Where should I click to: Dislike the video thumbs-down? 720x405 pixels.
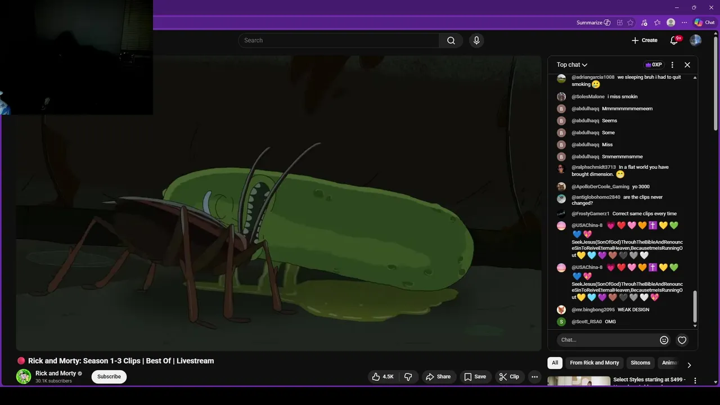click(408, 377)
